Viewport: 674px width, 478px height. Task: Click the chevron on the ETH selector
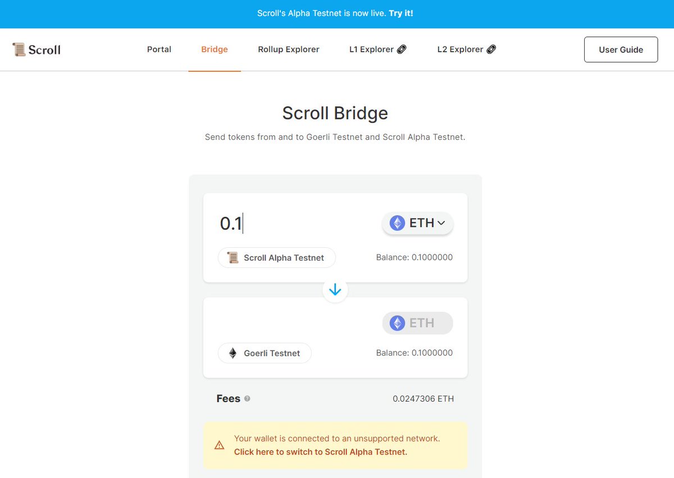[x=441, y=223]
